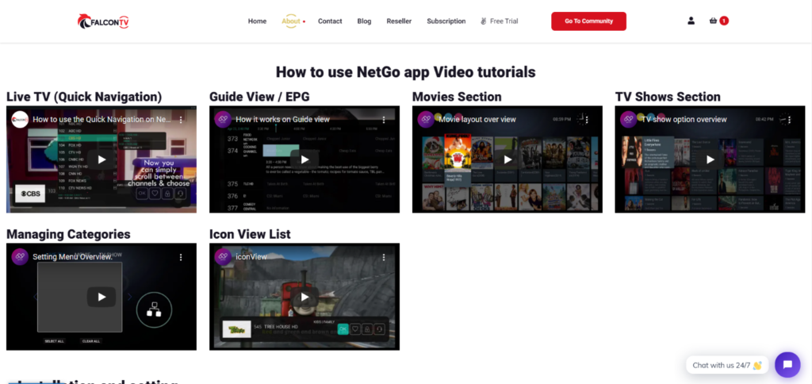Play the TV show option overview video

[710, 159]
